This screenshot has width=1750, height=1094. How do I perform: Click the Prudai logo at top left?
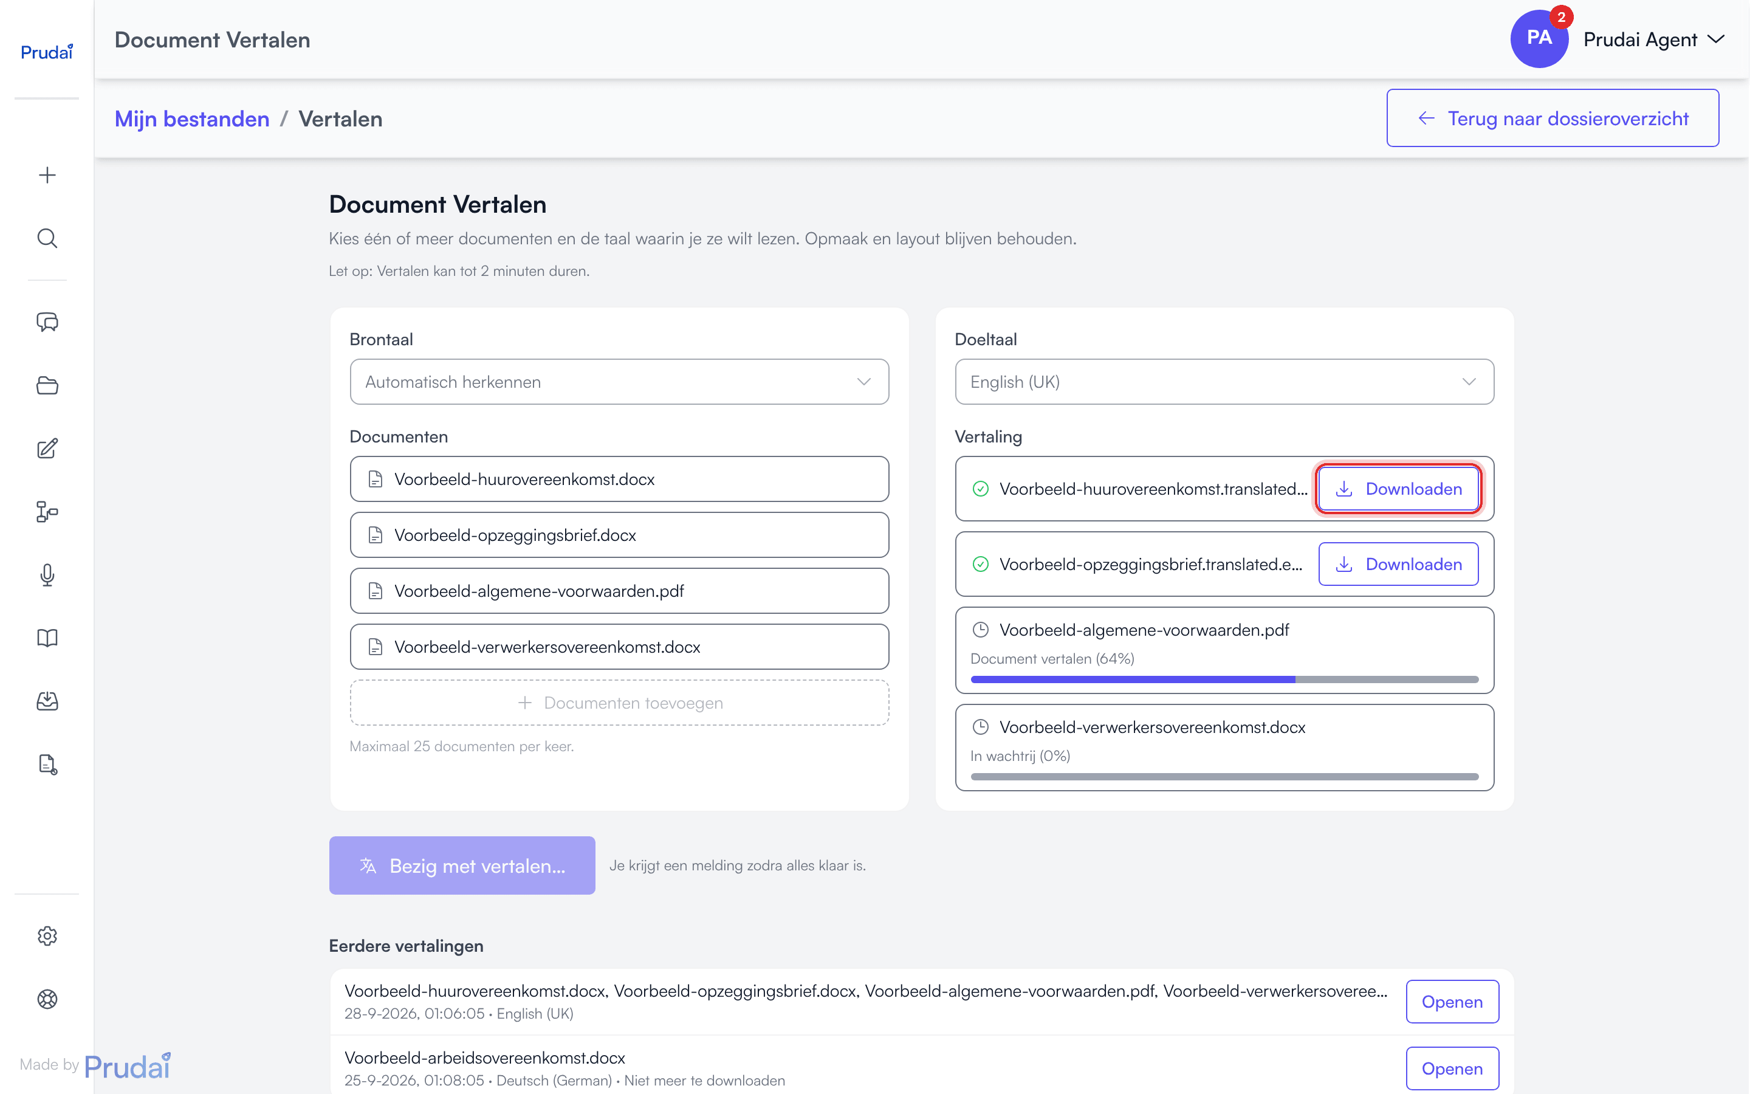(47, 52)
